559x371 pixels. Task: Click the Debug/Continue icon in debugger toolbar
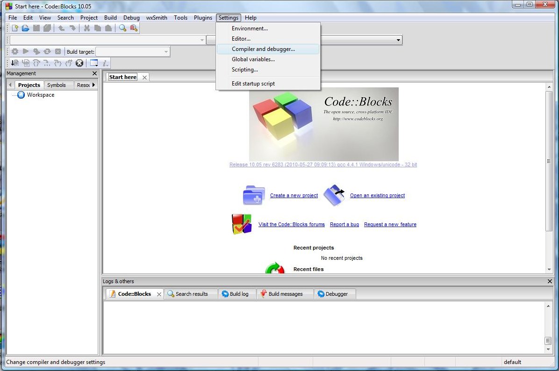(14, 63)
